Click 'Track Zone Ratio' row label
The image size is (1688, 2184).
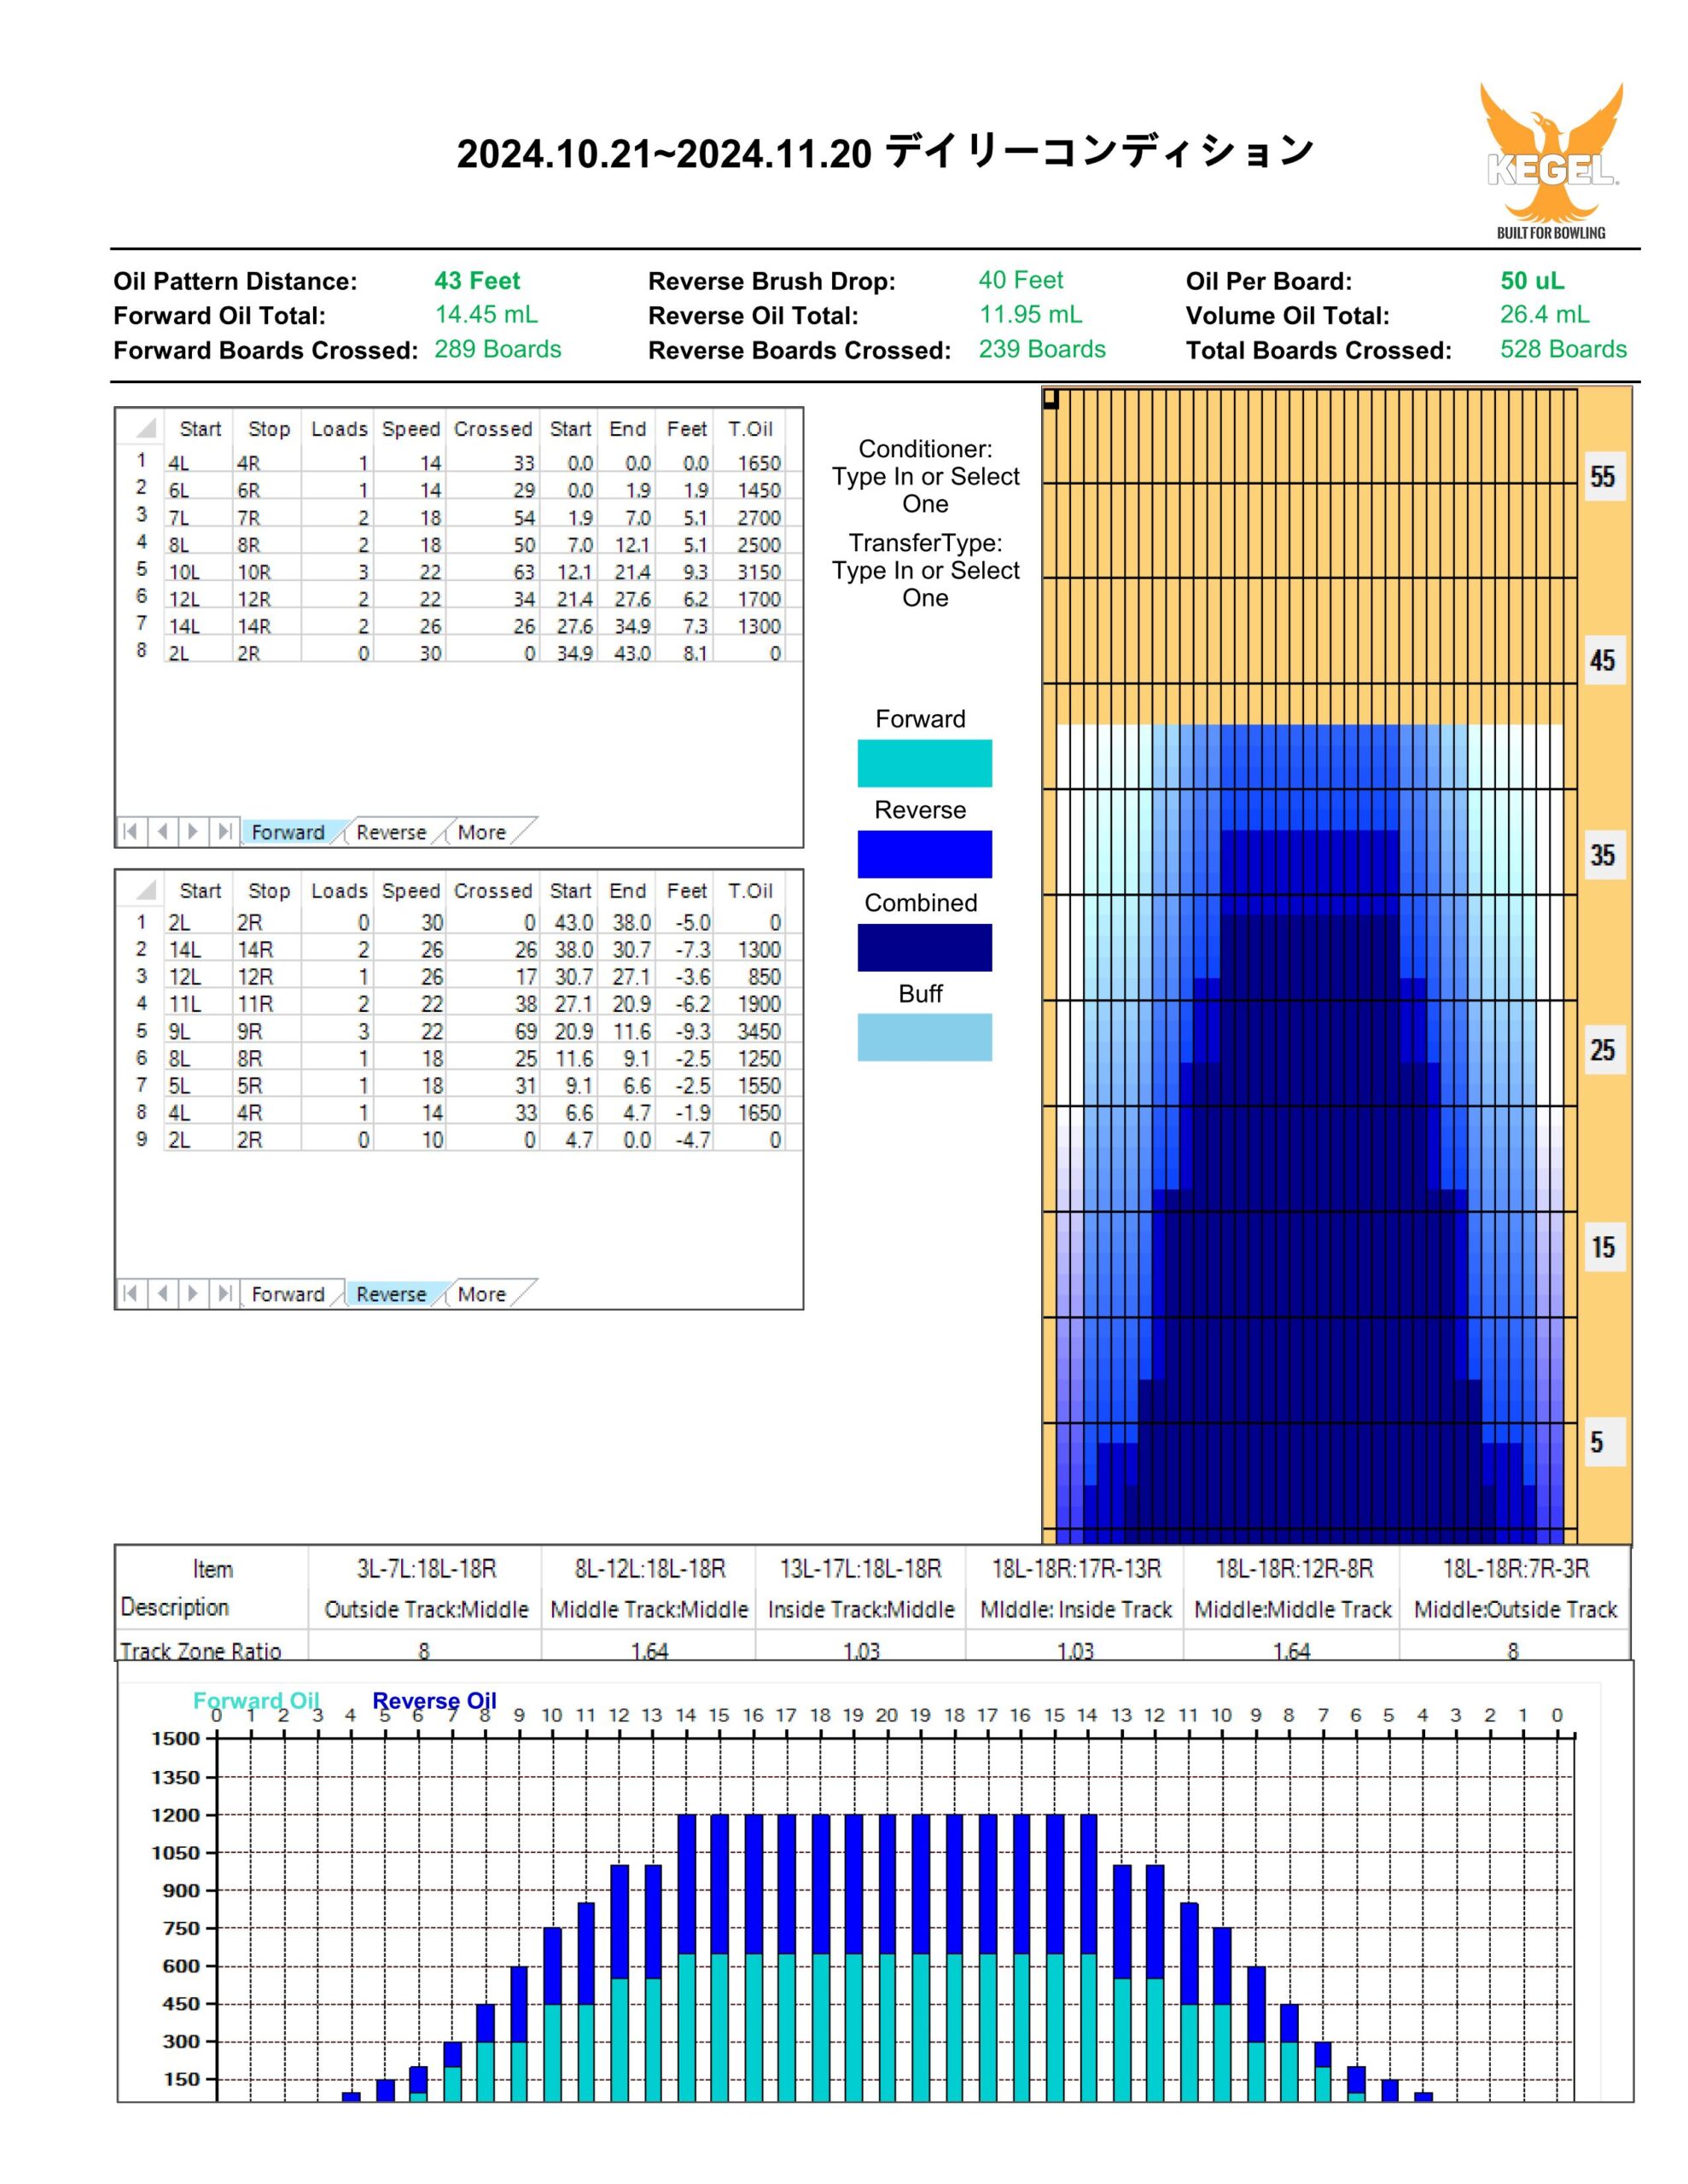point(200,1651)
